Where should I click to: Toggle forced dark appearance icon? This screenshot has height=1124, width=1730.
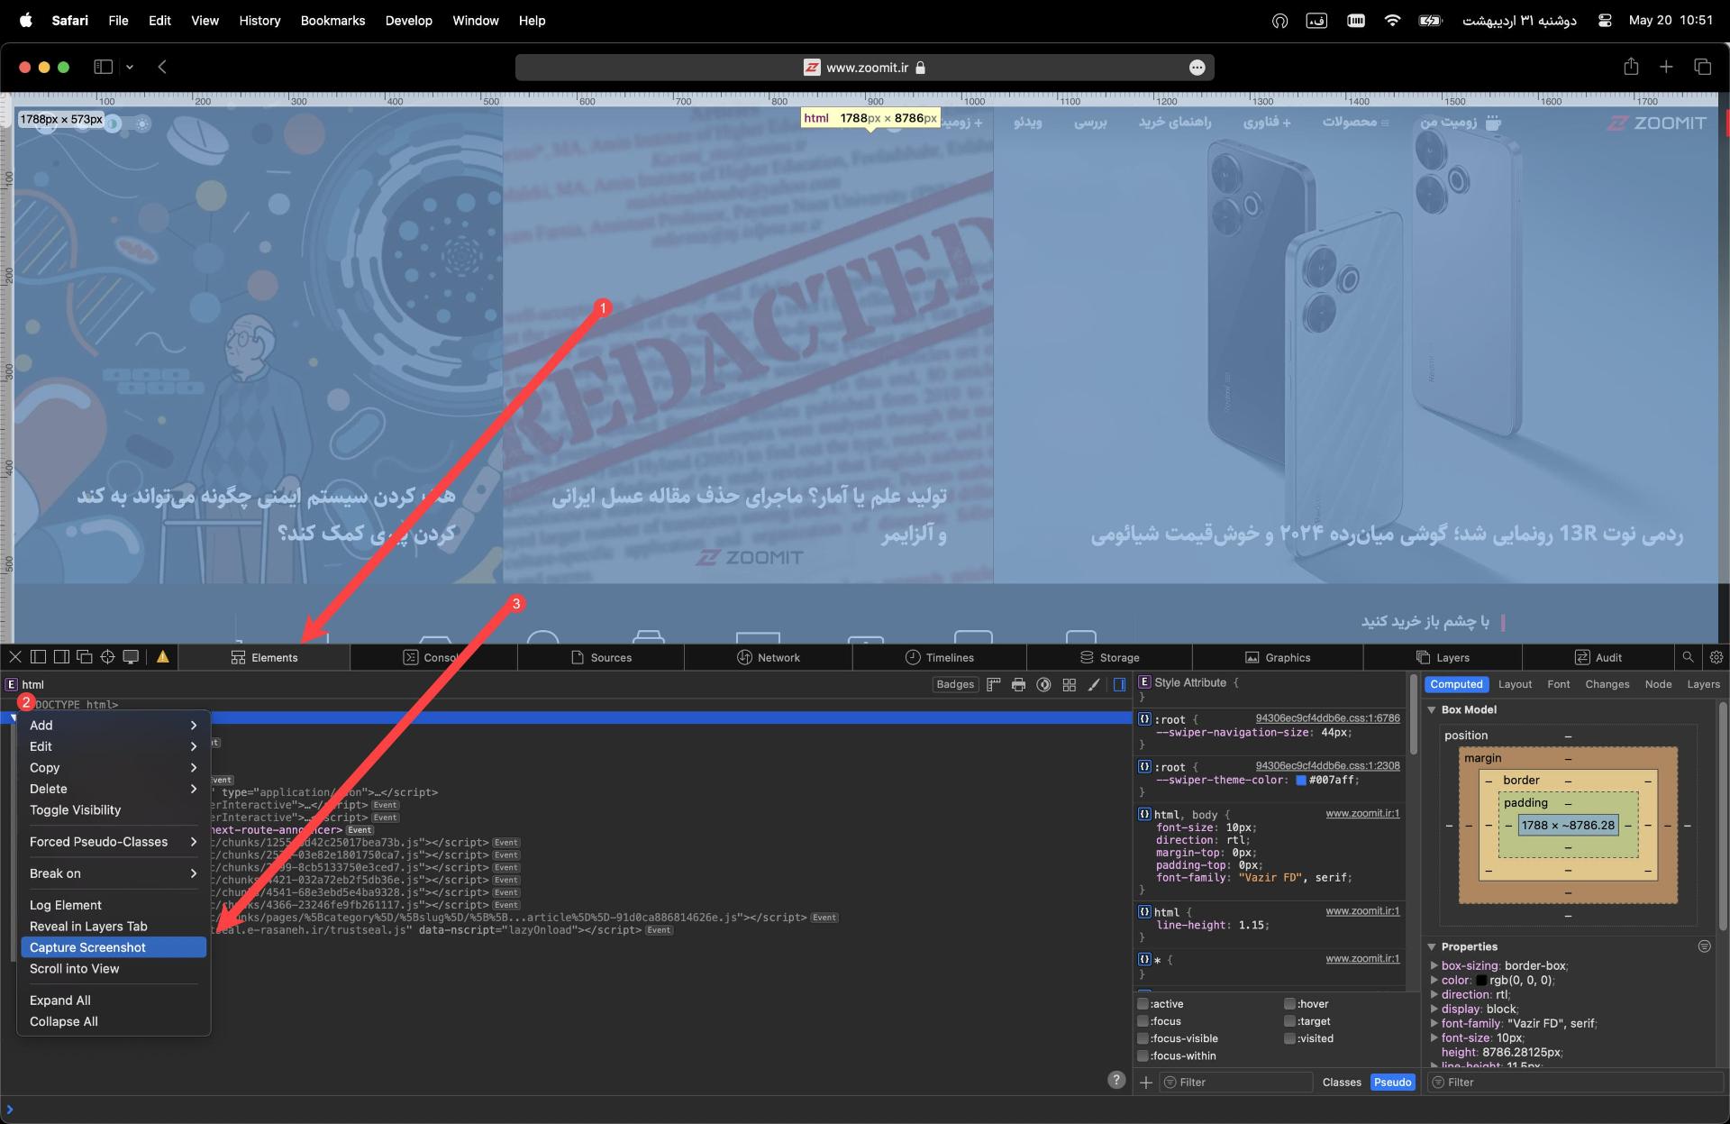(1043, 685)
